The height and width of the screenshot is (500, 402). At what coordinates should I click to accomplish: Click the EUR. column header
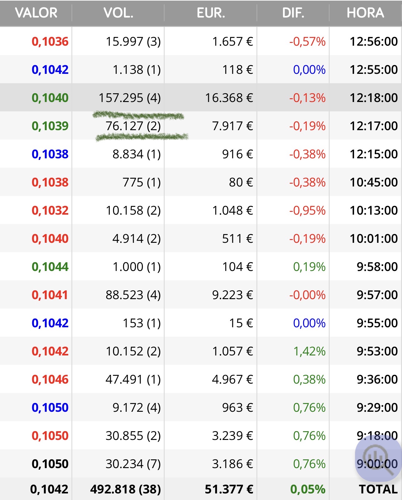pyautogui.click(x=211, y=13)
